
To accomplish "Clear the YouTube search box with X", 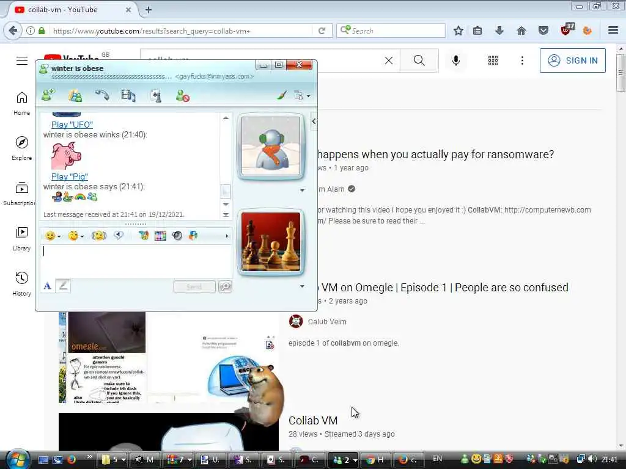I will 389,60.
